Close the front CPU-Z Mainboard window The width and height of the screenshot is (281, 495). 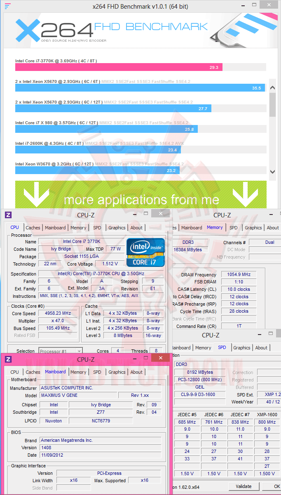click(160, 357)
